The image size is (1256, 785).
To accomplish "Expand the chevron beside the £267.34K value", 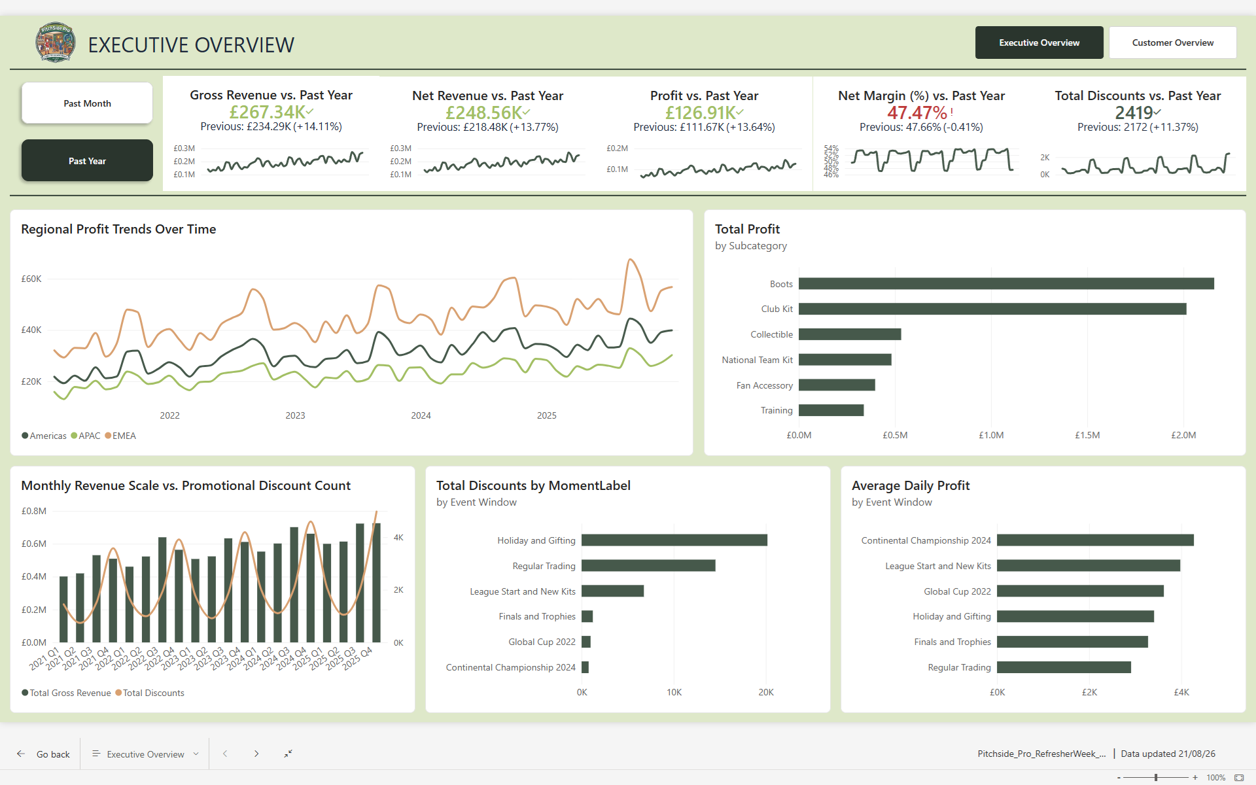I will [310, 112].
